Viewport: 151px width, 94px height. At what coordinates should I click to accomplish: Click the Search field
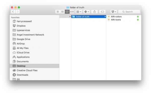tap(129, 12)
